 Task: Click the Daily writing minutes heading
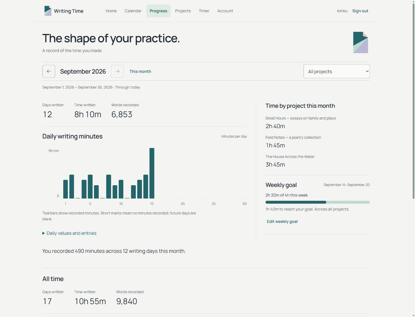pyautogui.click(x=72, y=136)
